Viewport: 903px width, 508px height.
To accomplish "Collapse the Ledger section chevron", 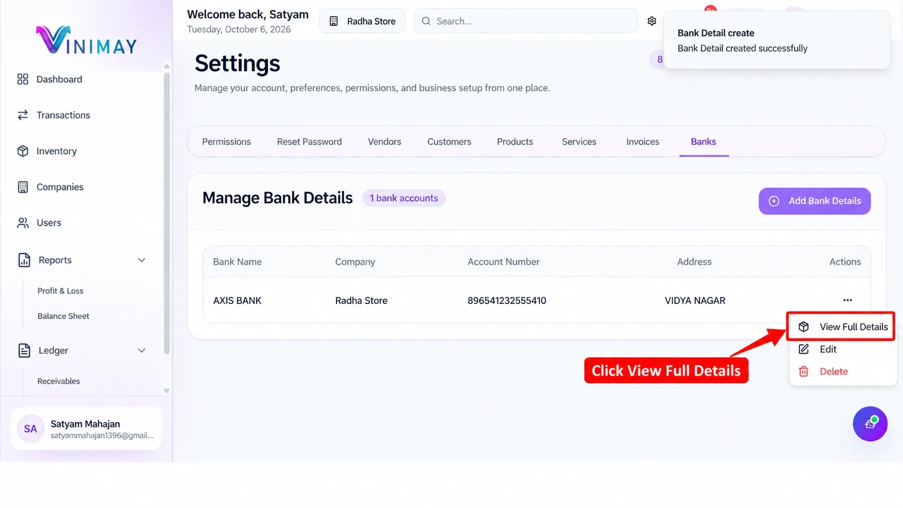I will point(141,350).
